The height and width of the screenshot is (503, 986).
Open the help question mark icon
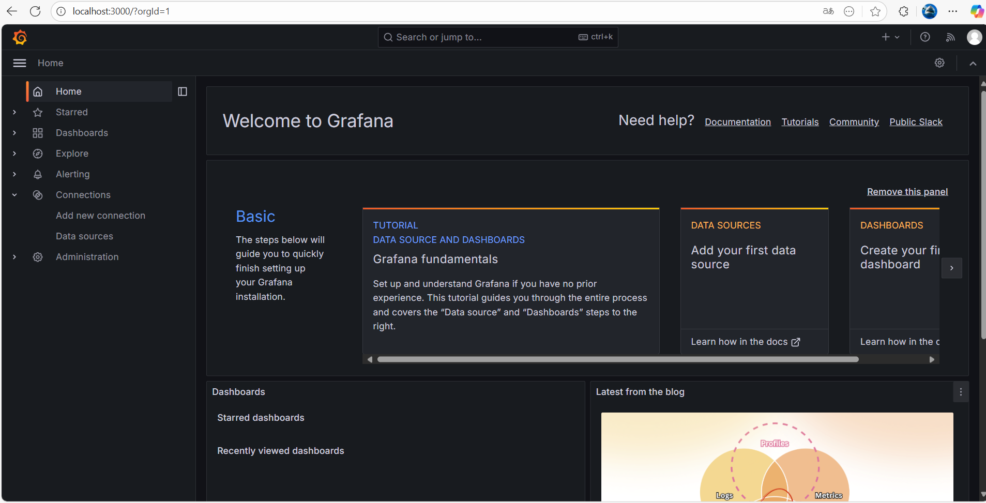click(925, 37)
